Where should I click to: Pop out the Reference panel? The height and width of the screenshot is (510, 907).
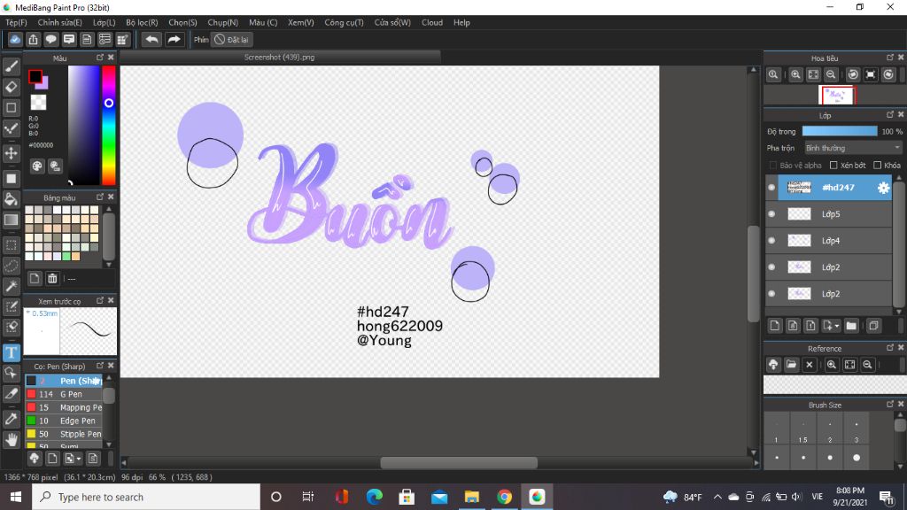890,347
